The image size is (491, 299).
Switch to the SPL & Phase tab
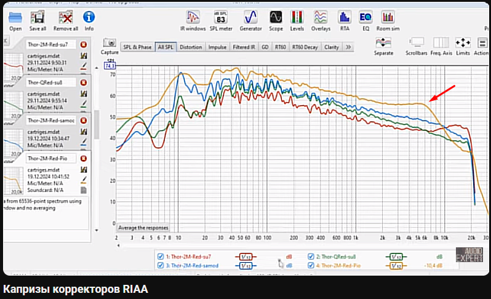coord(137,47)
